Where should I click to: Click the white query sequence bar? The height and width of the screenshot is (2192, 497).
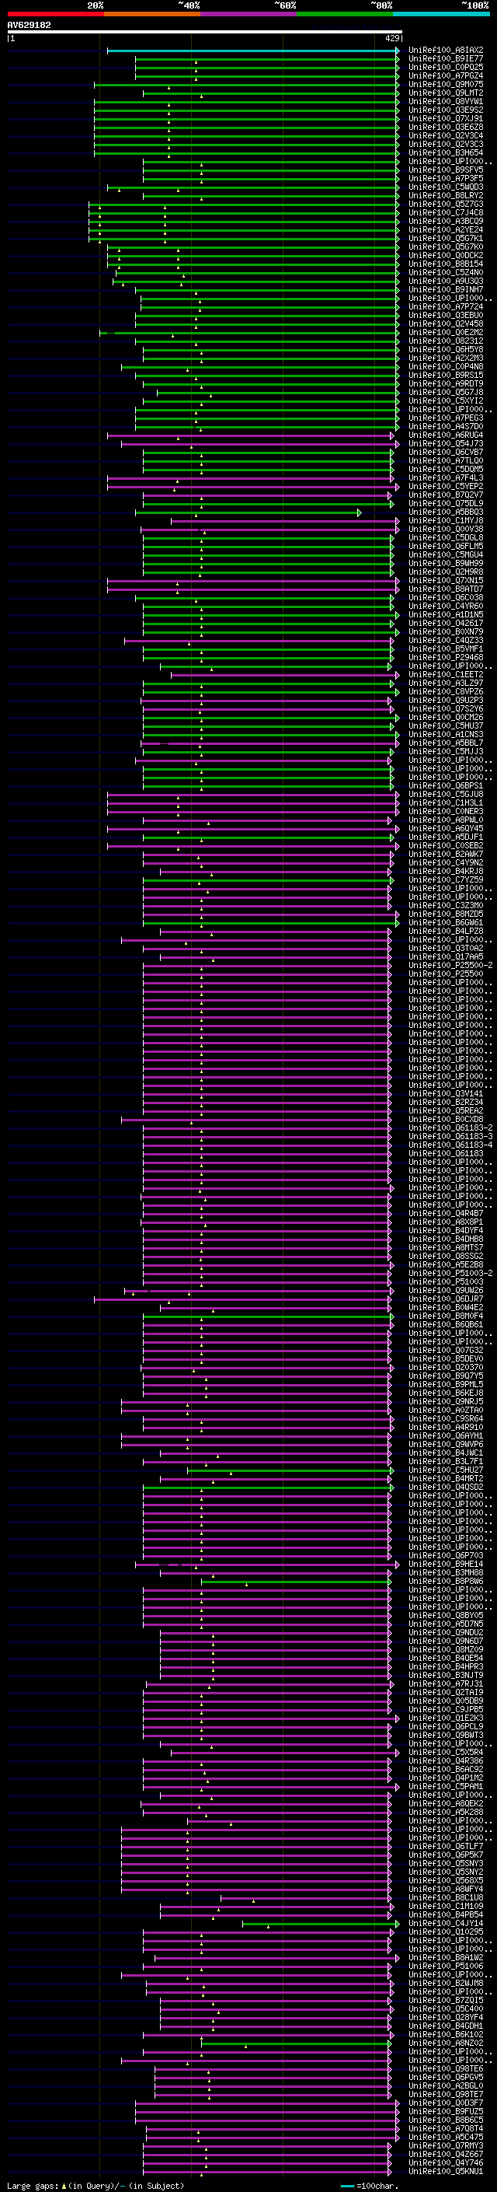(x=205, y=31)
